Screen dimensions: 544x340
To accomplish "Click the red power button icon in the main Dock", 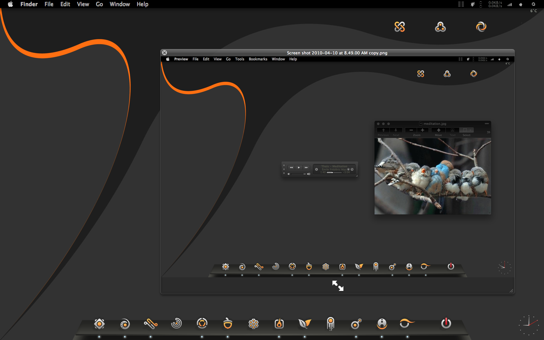I will click(x=446, y=323).
